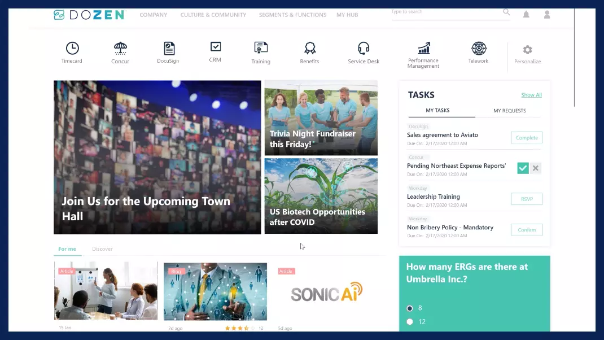Click RSVP for Leadership Training
This screenshot has height=340, width=604.
pos(526,199)
